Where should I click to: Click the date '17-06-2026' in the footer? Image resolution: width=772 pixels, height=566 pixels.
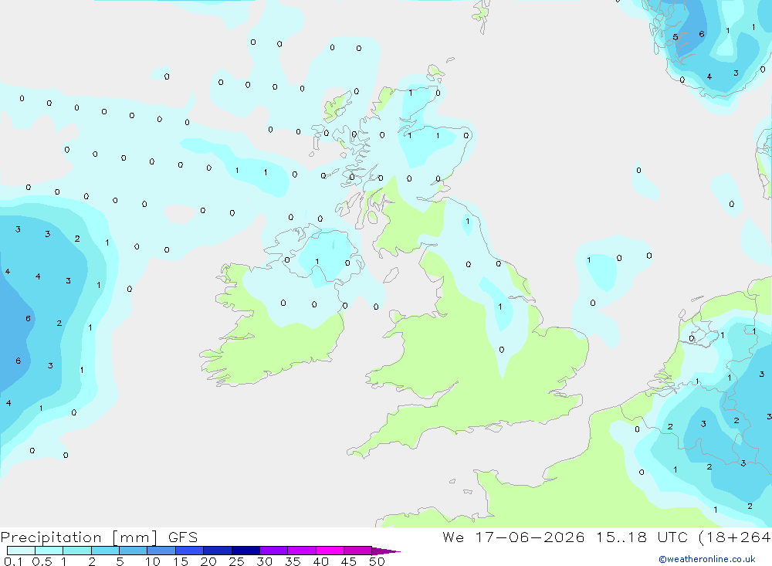[x=530, y=537]
